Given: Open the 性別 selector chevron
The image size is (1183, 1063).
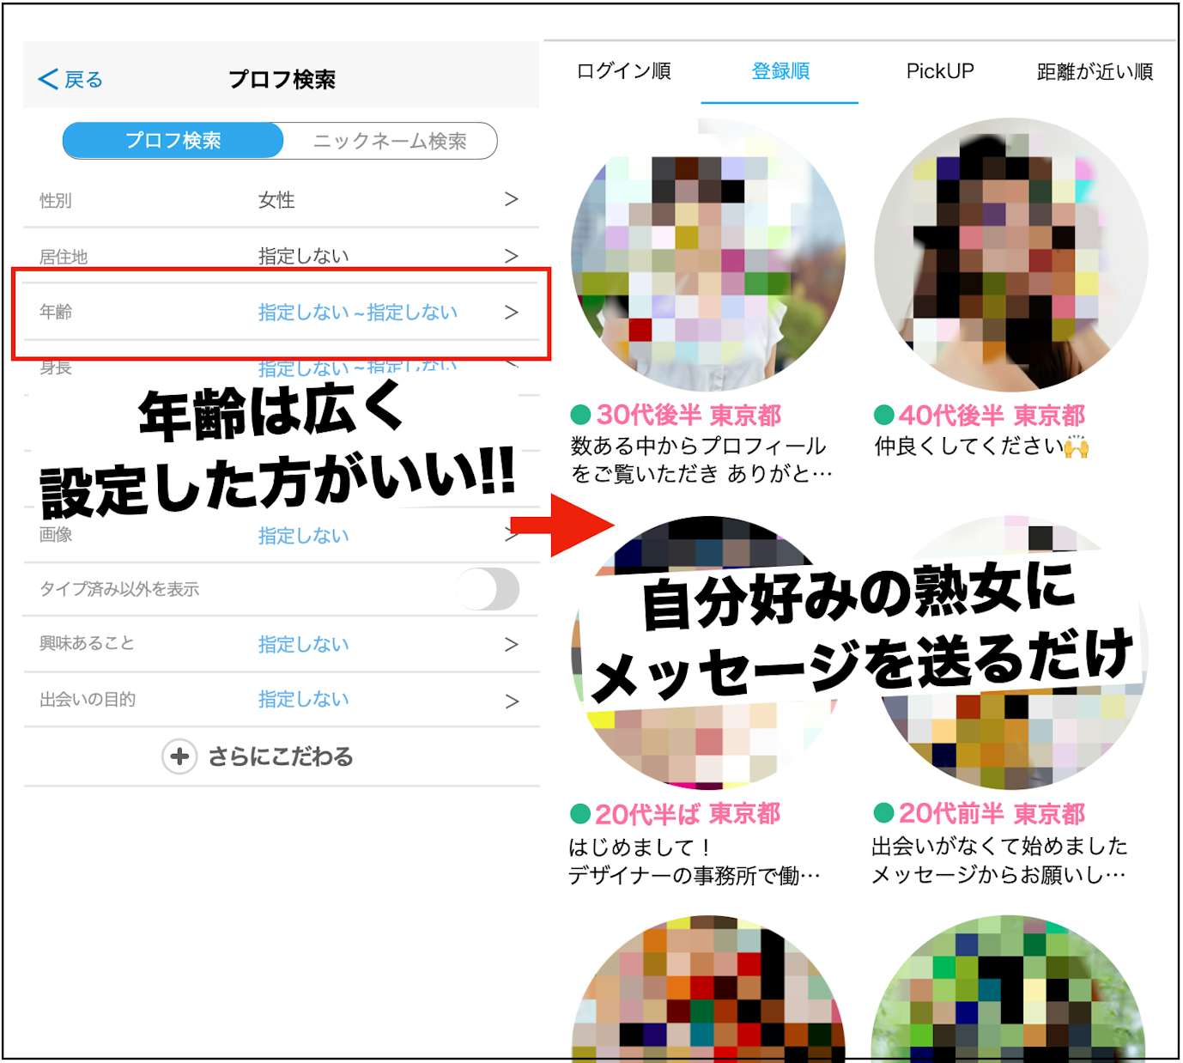Looking at the screenshot, I should tap(511, 199).
